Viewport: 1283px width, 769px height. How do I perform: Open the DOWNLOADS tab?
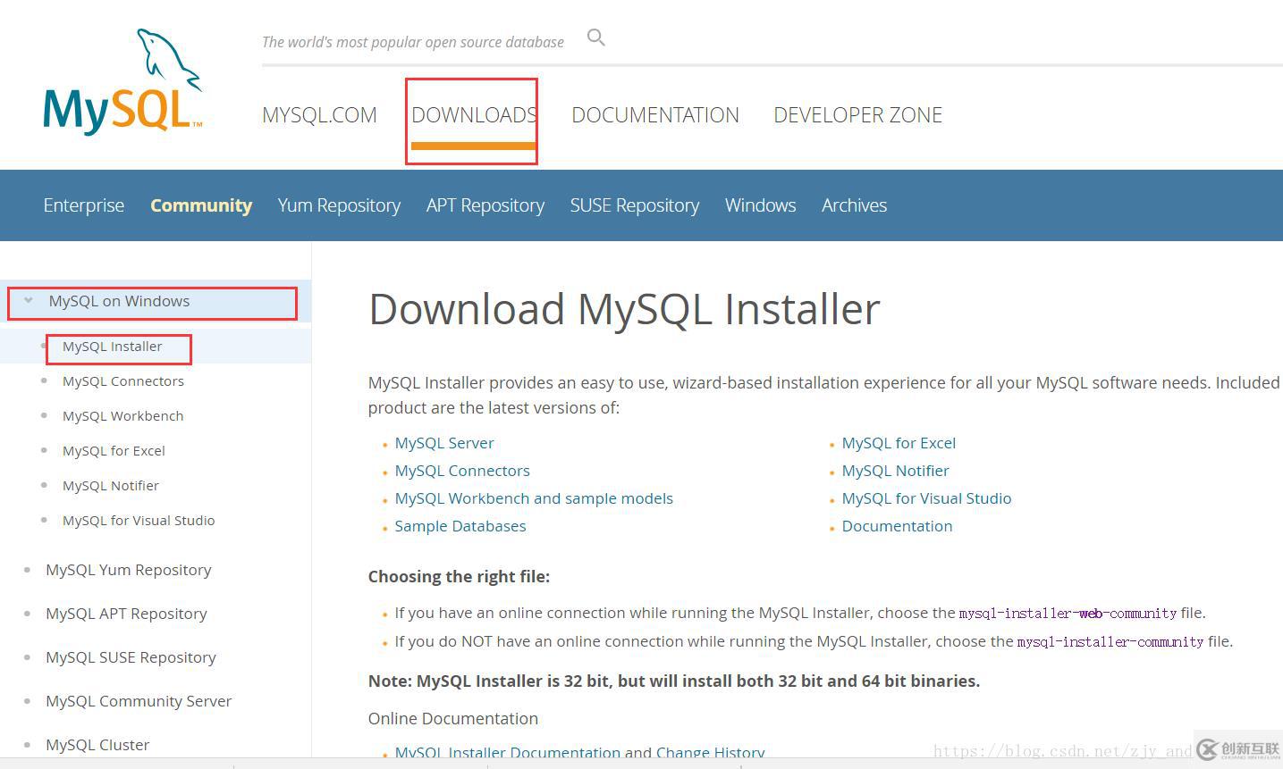click(474, 115)
